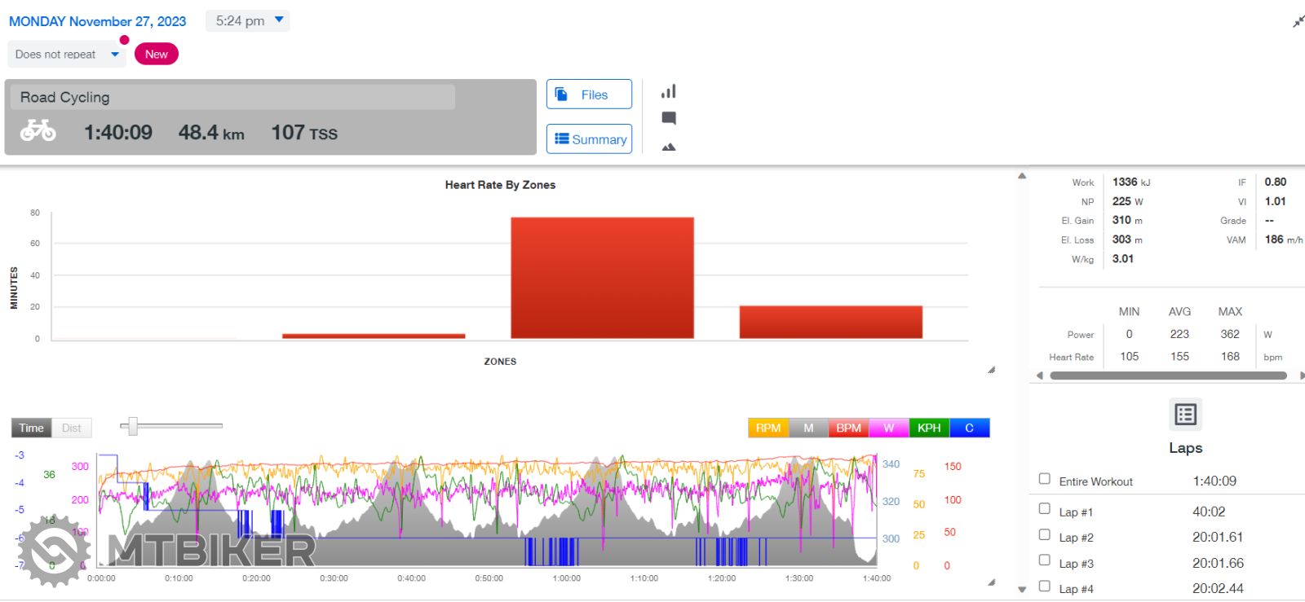Viewport: 1305px width, 602px height.
Task: Click the elevation mountain icon
Action: [669, 147]
